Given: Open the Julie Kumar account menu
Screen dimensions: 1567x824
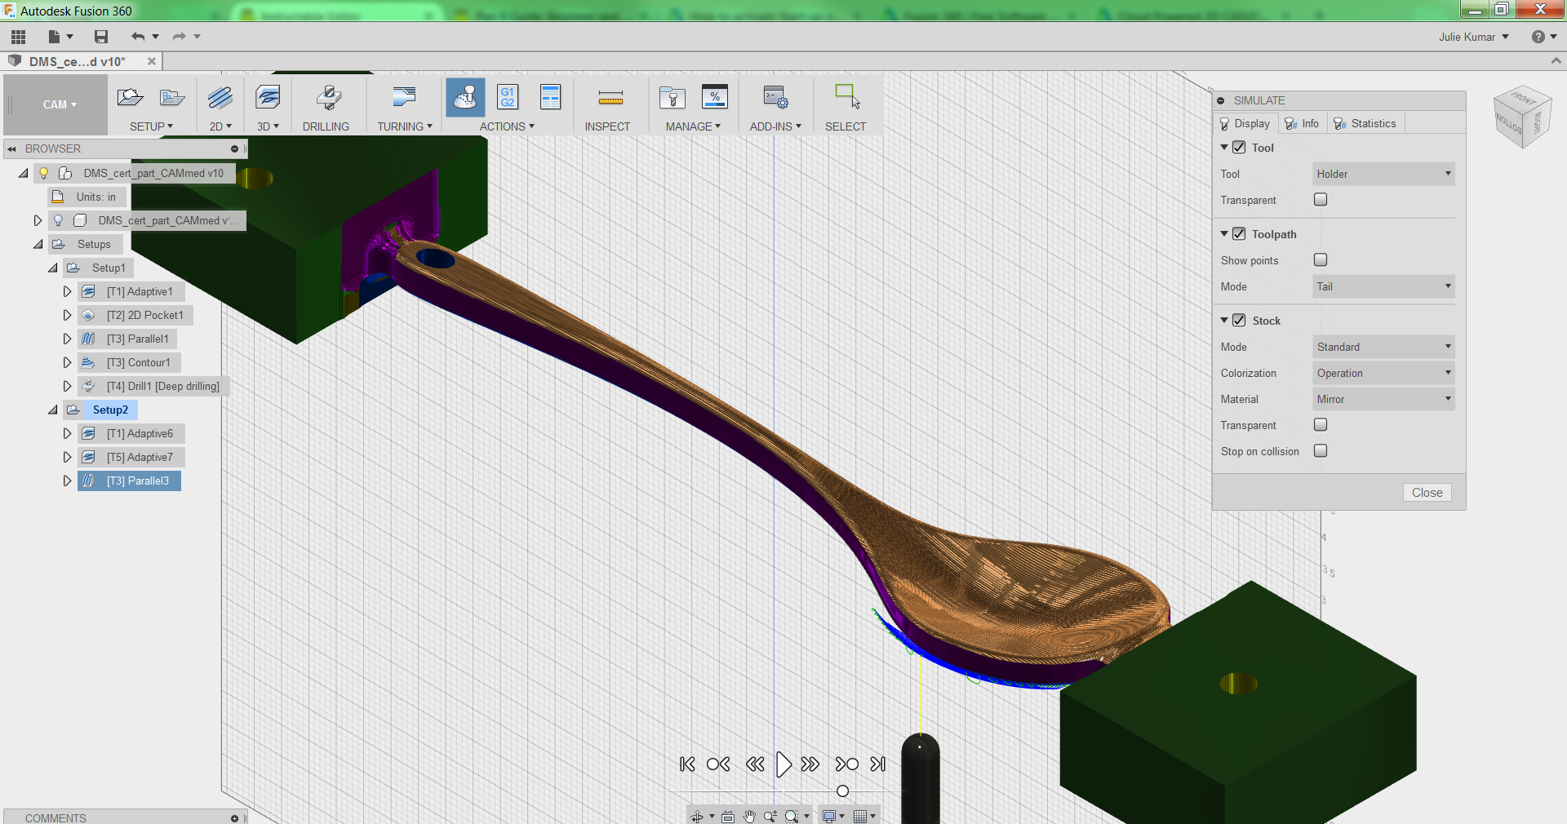Looking at the screenshot, I should (x=1474, y=37).
